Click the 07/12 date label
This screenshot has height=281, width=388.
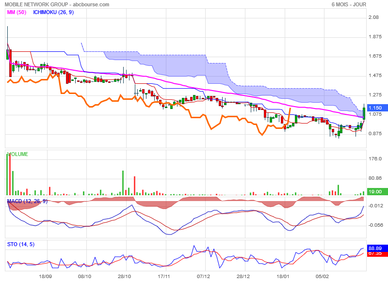pyautogui.click(x=203, y=276)
